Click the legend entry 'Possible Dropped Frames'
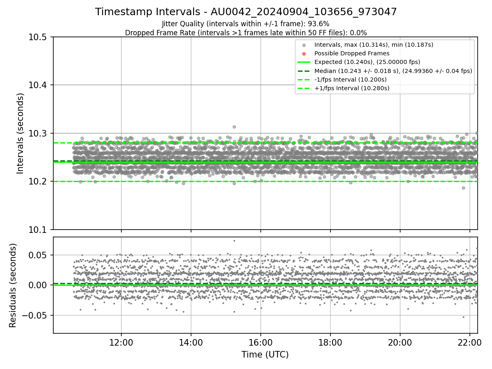This screenshot has height=369, width=492. 352,53
